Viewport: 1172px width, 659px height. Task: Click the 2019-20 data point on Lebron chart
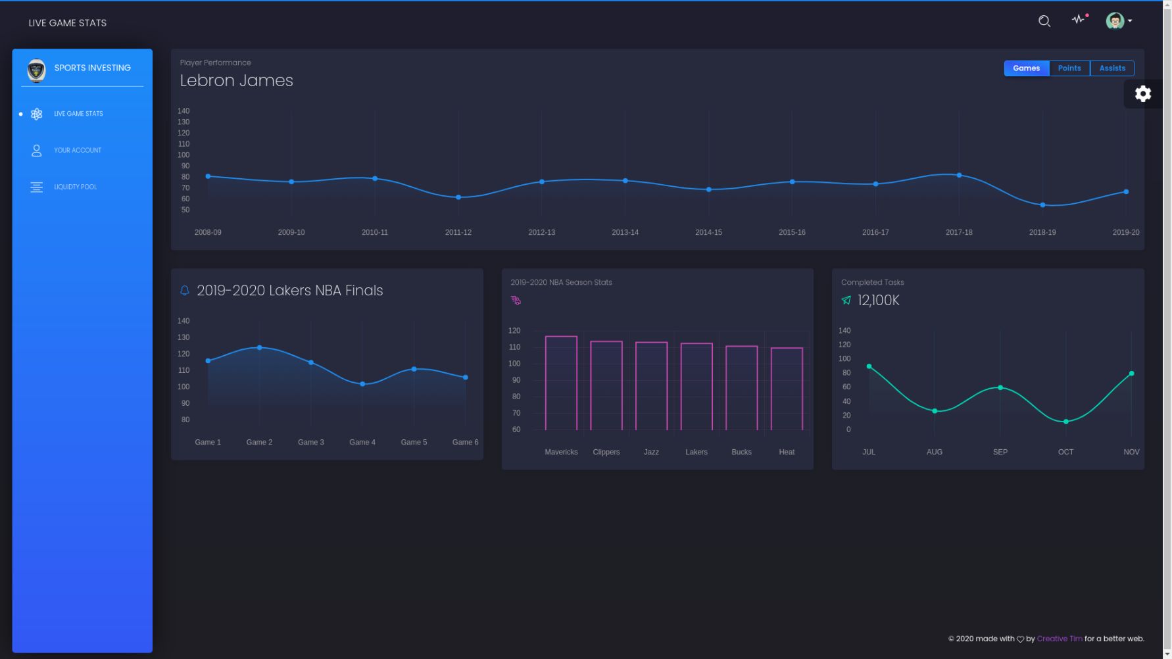1126,192
